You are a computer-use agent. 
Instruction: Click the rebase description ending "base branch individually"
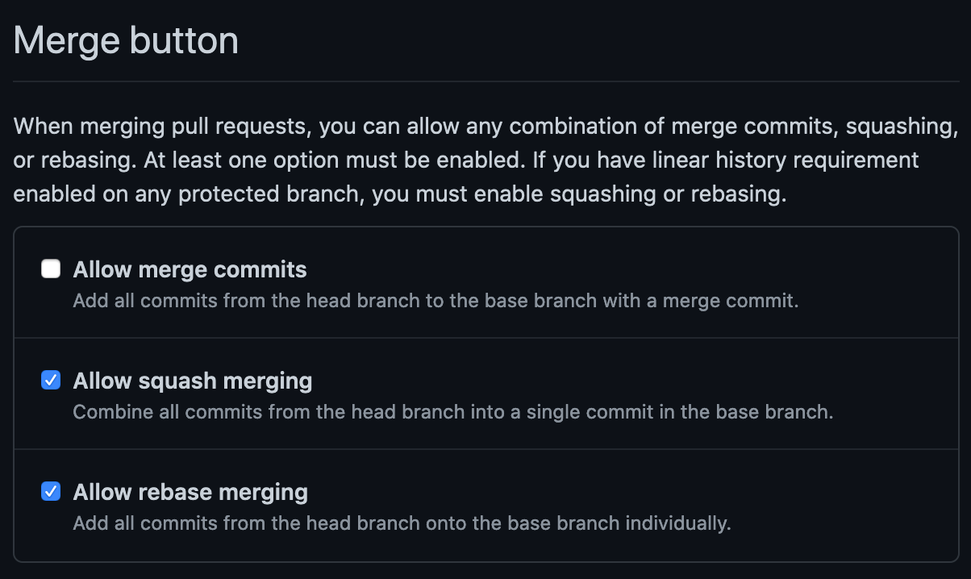pos(402,523)
